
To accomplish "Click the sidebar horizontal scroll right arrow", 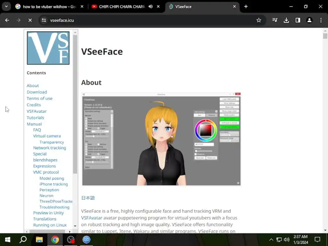I will pos(70,232).
